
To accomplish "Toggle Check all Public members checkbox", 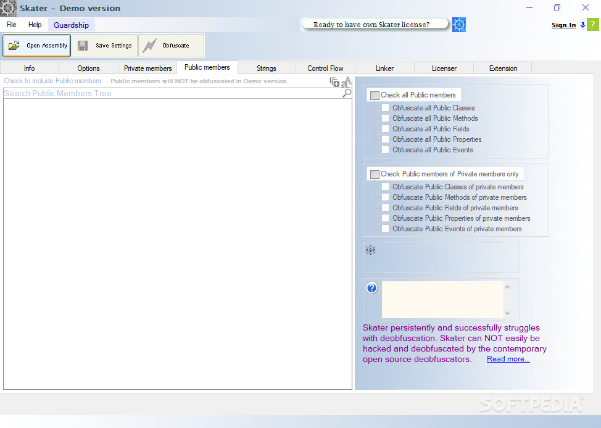I will point(375,95).
